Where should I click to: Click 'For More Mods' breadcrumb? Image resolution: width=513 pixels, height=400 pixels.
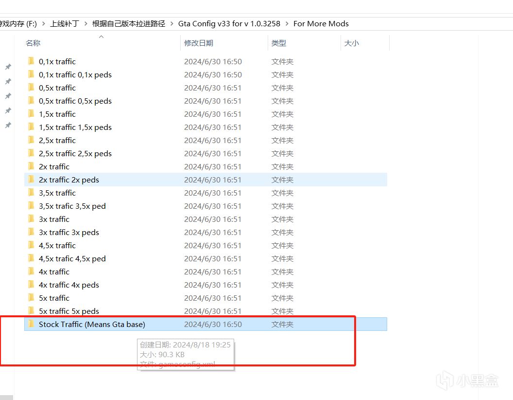pyautogui.click(x=321, y=23)
